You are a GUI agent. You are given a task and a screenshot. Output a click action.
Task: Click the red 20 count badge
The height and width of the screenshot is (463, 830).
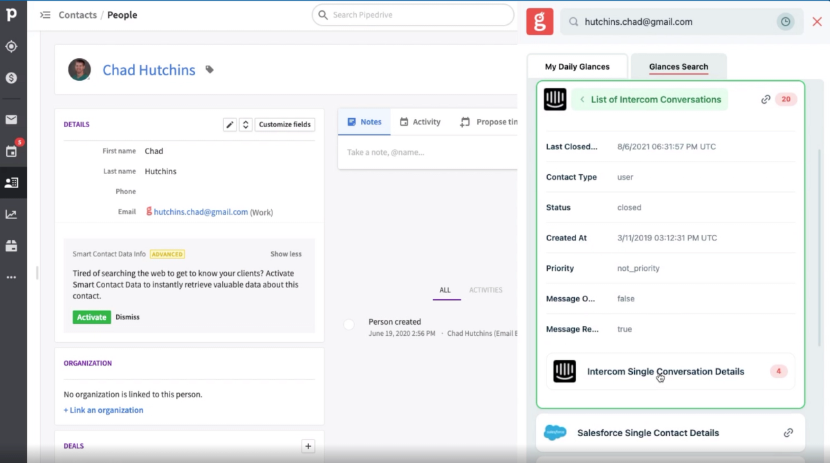tap(786, 100)
